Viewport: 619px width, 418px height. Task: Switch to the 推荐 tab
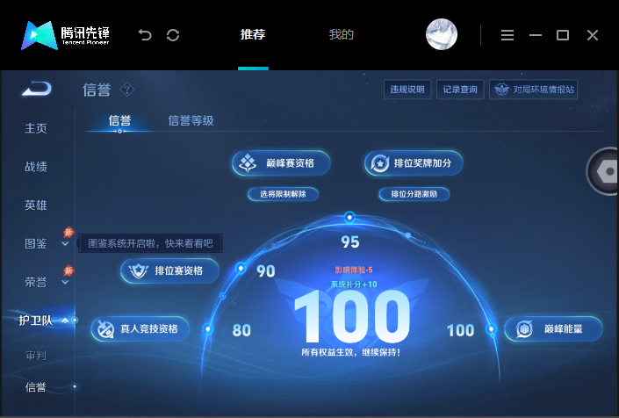[253, 34]
